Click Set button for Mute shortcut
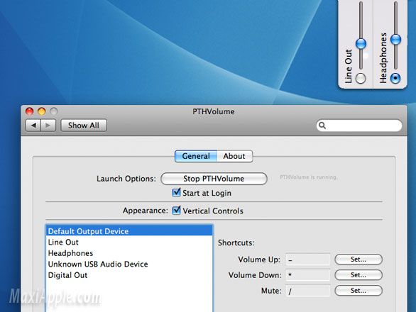Viewport: 416px width, 312px height. pos(358,291)
